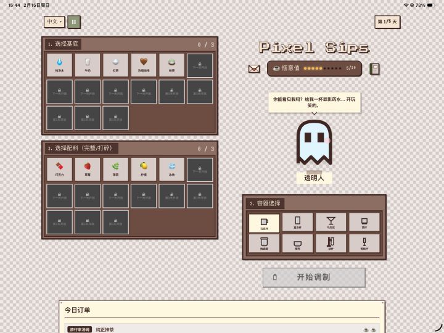Click the cup icons at the order row's right
Screen dimensions: 444x333
coord(370,330)
